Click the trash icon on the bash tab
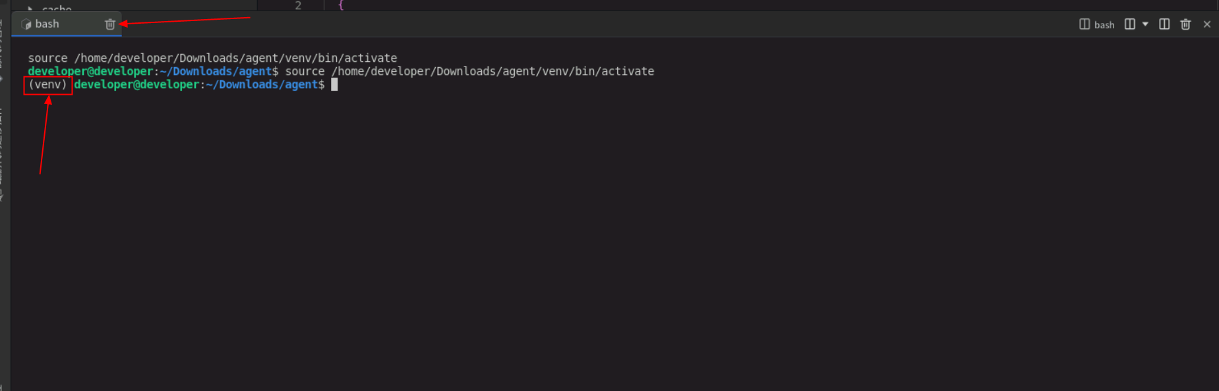Image resolution: width=1219 pixels, height=391 pixels. pos(110,24)
